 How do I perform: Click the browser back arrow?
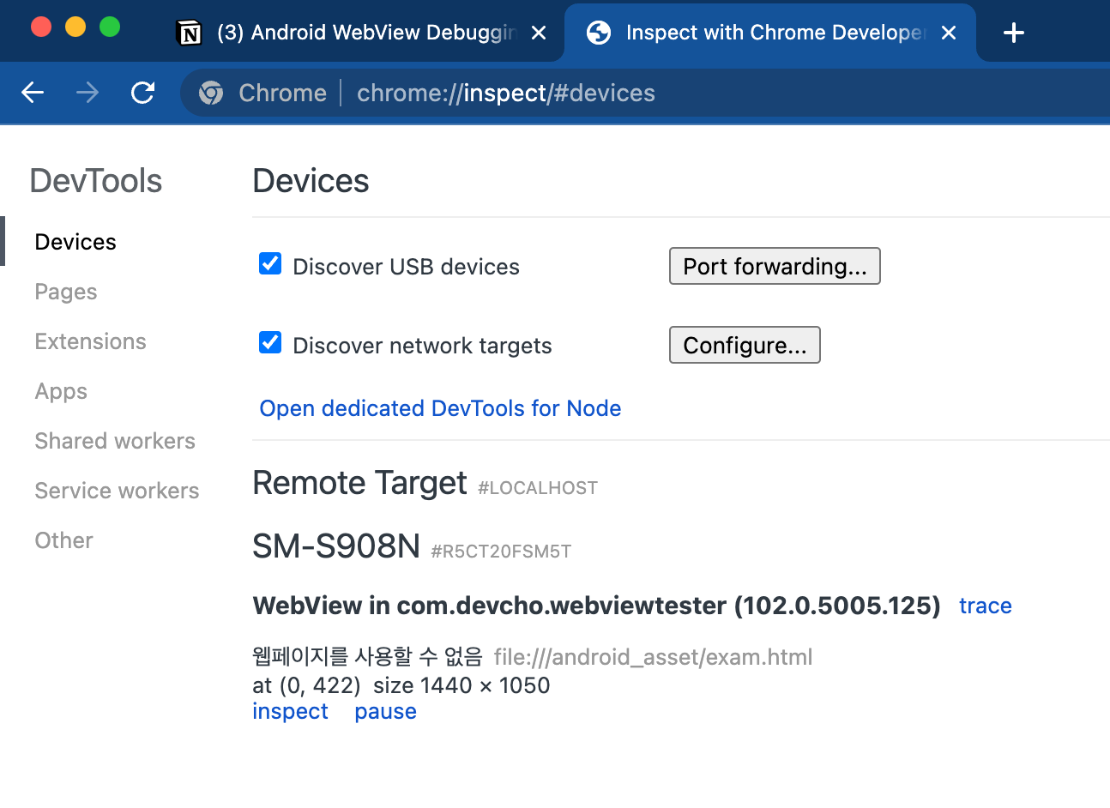(33, 93)
